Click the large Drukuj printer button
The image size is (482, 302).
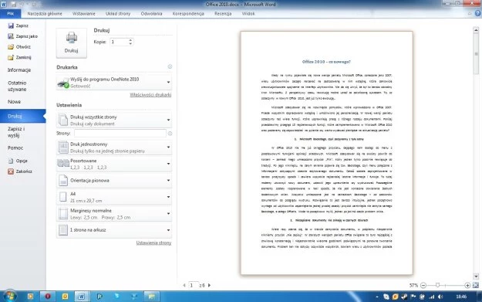tap(71, 42)
